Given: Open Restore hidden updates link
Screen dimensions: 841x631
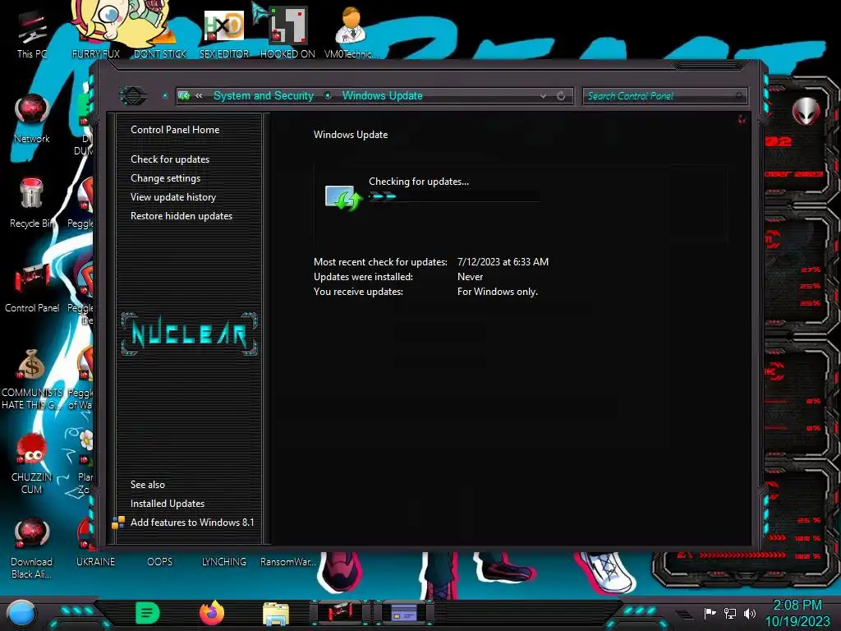Looking at the screenshot, I should [x=182, y=216].
